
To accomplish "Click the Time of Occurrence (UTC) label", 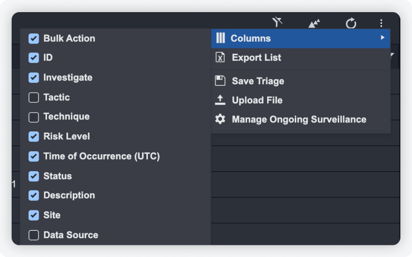I will tap(101, 156).
